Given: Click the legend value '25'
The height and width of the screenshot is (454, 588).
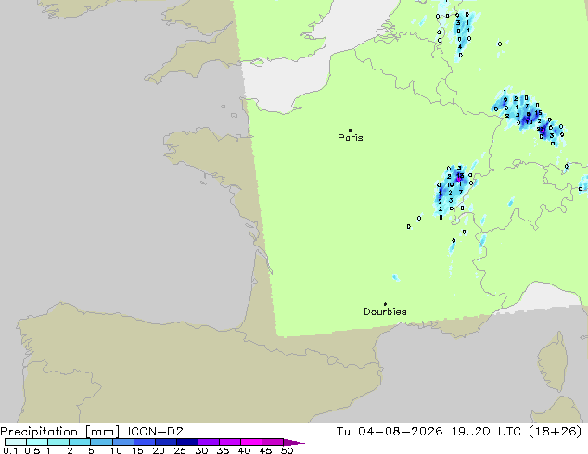Looking at the screenshot, I should [180, 450].
